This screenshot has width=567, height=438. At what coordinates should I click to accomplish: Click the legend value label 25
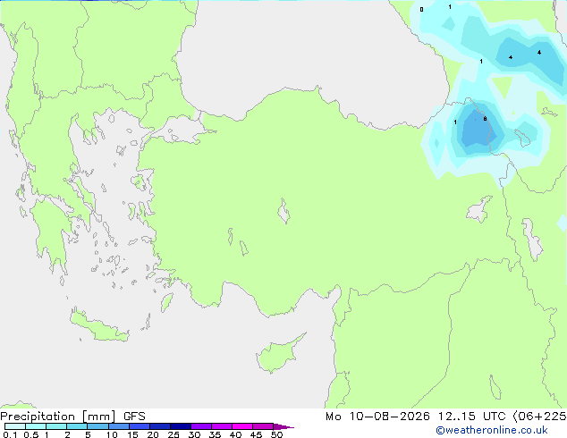(173, 434)
